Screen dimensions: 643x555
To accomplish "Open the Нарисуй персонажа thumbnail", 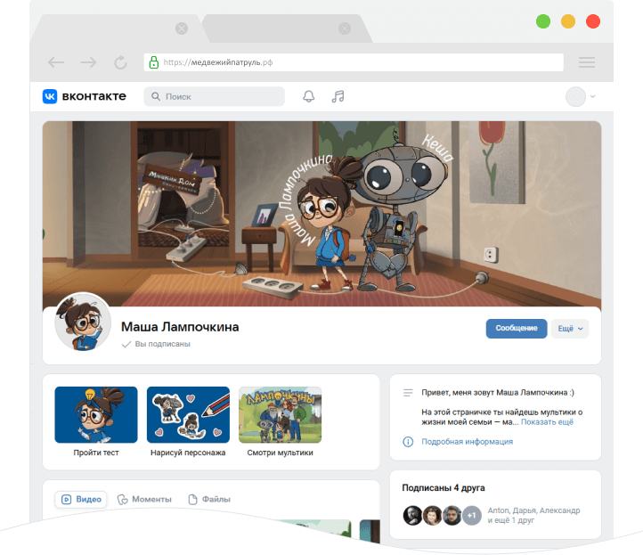I will point(188,415).
